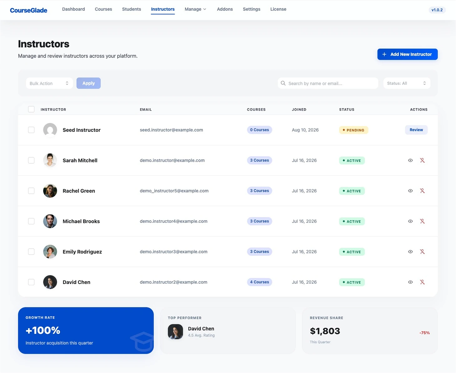Image resolution: width=456 pixels, height=373 pixels.
Task: Click Add New Instructor button
Action: (x=408, y=54)
